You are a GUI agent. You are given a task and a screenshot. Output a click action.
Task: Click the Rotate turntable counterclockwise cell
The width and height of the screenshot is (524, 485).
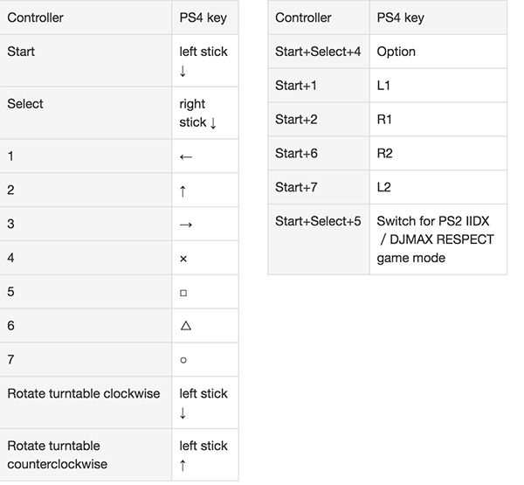(86, 455)
